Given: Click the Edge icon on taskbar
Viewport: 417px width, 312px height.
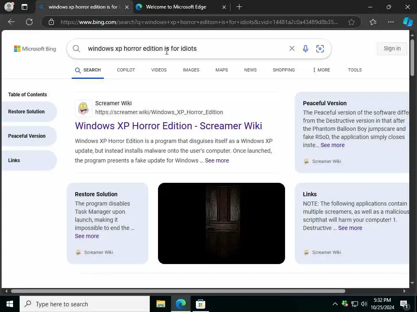Looking at the screenshot, I should 181,304.
